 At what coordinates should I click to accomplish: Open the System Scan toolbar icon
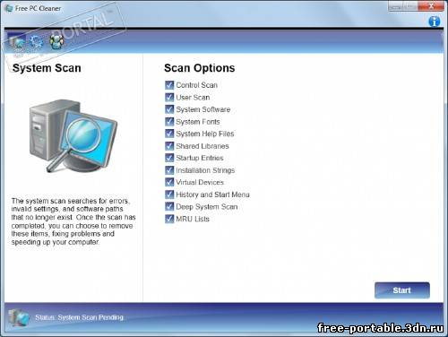pyautogui.click(x=16, y=42)
